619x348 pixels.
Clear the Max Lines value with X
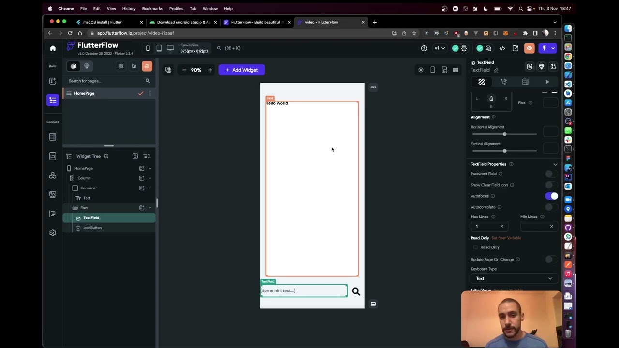[501, 226]
